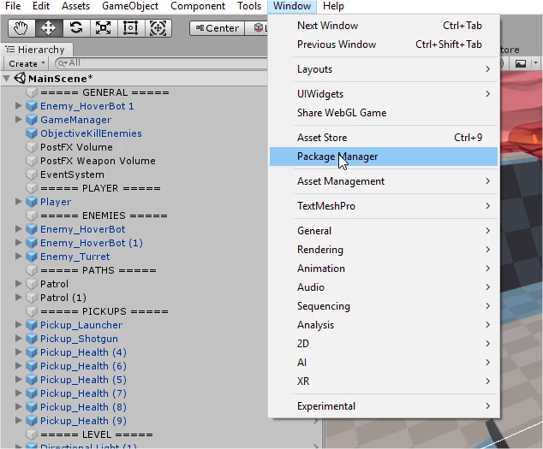The height and width of the screenshot is (449, 543).
Task: Open the Asset Management submenu
Action: pyautogui.click(x=384, y=181)
